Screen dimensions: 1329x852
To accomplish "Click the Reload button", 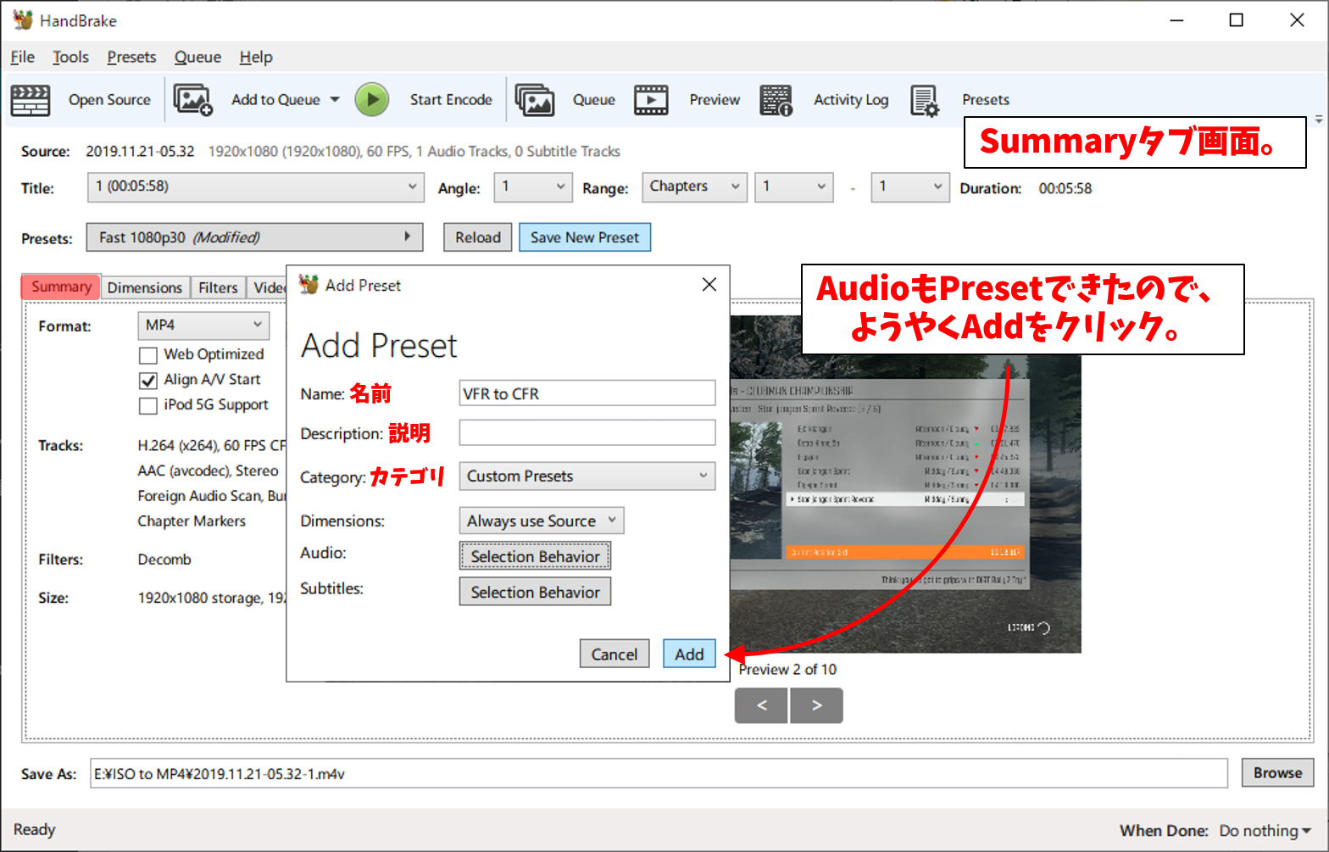I will [478, 237].
